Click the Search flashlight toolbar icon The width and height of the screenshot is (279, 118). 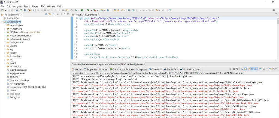(122, 10)
